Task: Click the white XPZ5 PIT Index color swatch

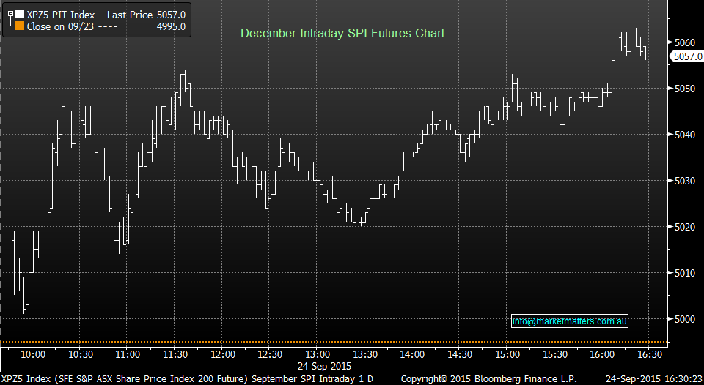Action: (x=20, y=15)
